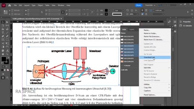The height and width of the screenshot is (109, 194).
Task: Click the Note tool icon
Action: (x=3, y=51)
